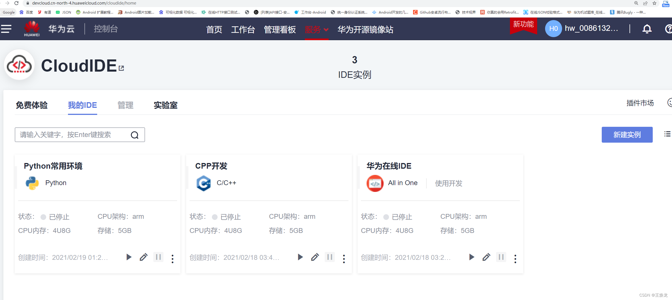Open the notifications bell
Screen dimensions: 672x300
(647, 29)
